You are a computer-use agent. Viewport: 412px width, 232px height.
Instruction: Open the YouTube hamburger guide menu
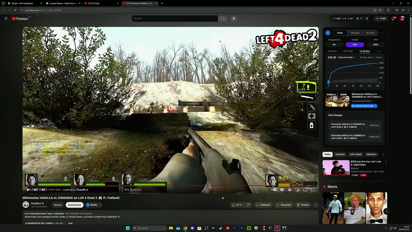[x=6, y=18]
